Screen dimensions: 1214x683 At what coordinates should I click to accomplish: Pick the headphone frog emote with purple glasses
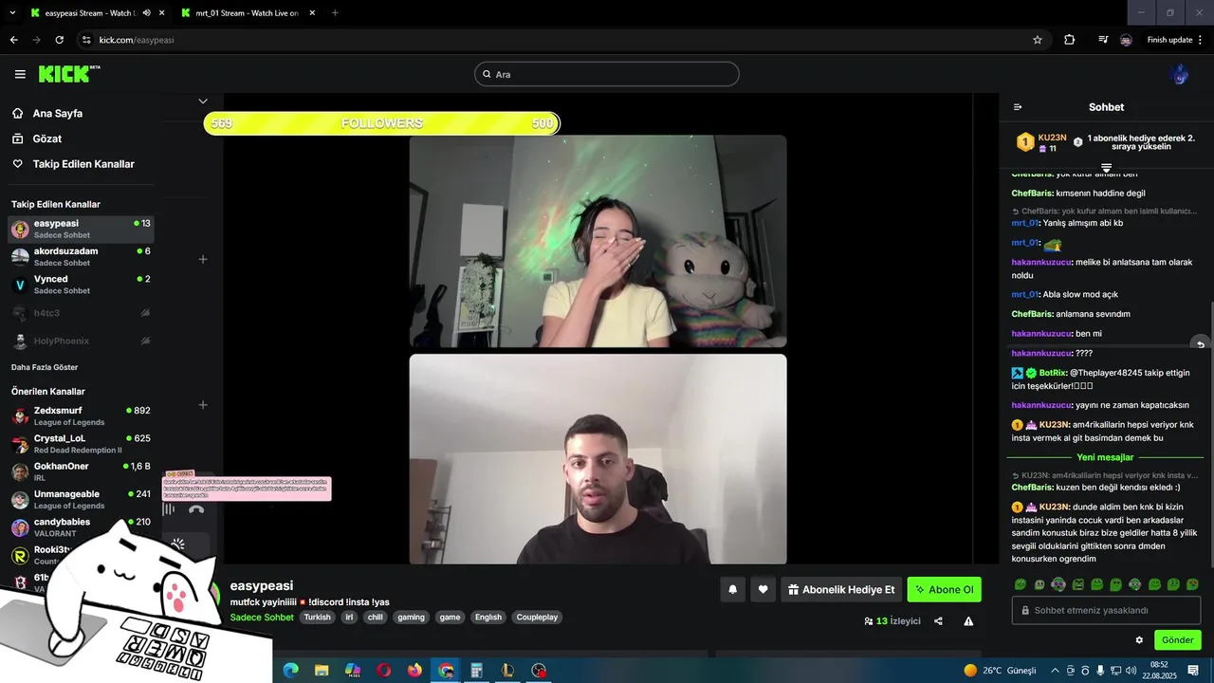[1058, 584]
